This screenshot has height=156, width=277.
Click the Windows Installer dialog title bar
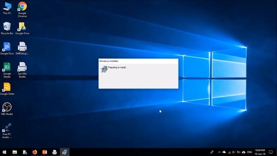point(138,61)
